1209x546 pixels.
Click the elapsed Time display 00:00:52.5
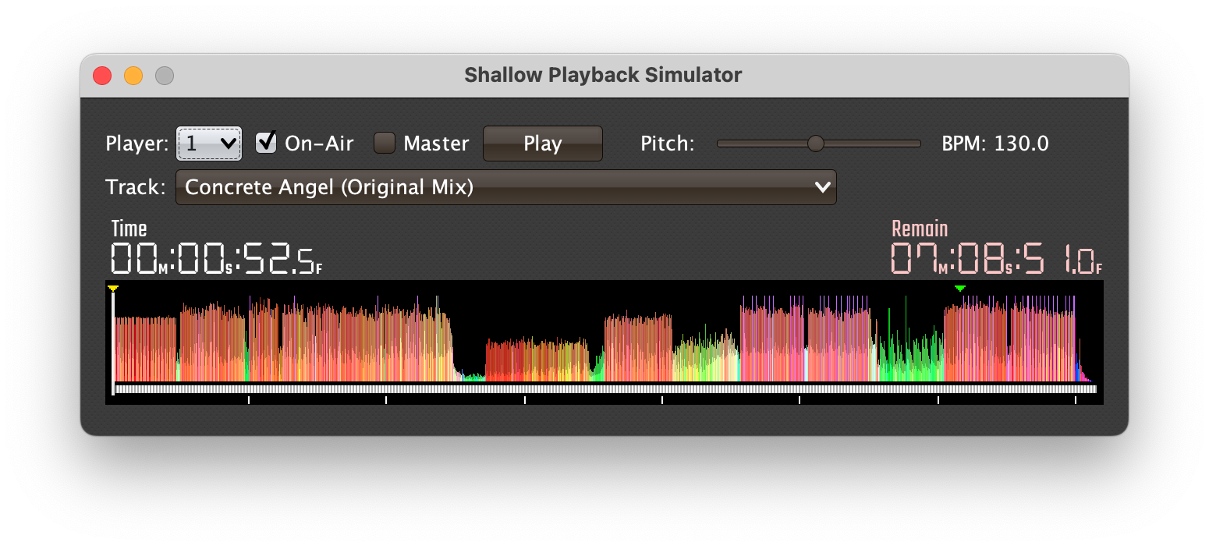[x=216, y=259]
